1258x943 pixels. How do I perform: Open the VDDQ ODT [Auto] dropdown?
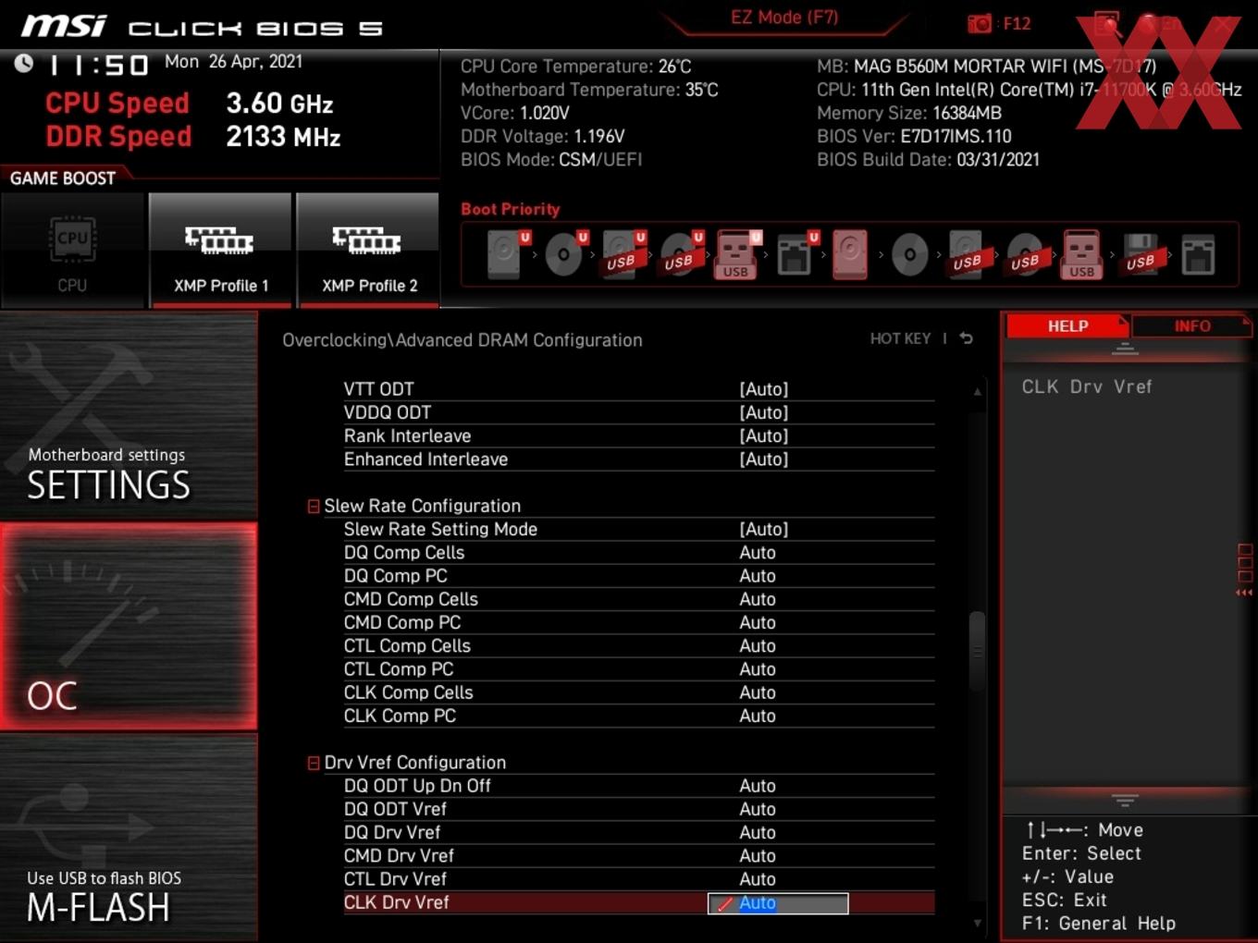764,412
